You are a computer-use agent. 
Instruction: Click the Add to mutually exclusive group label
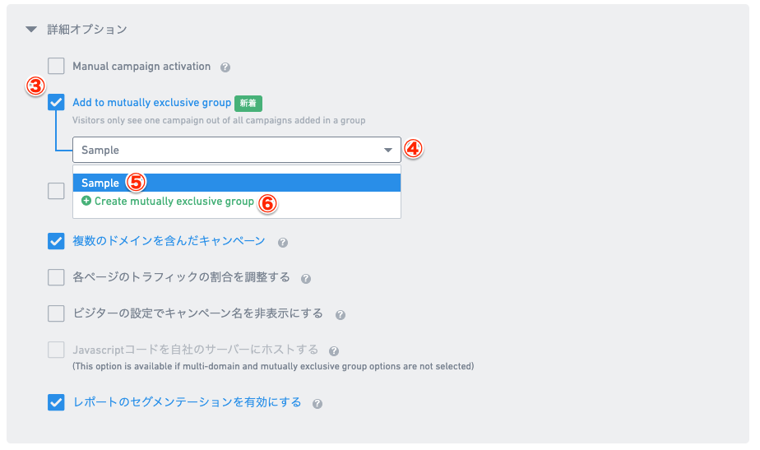tap(151, 102)
